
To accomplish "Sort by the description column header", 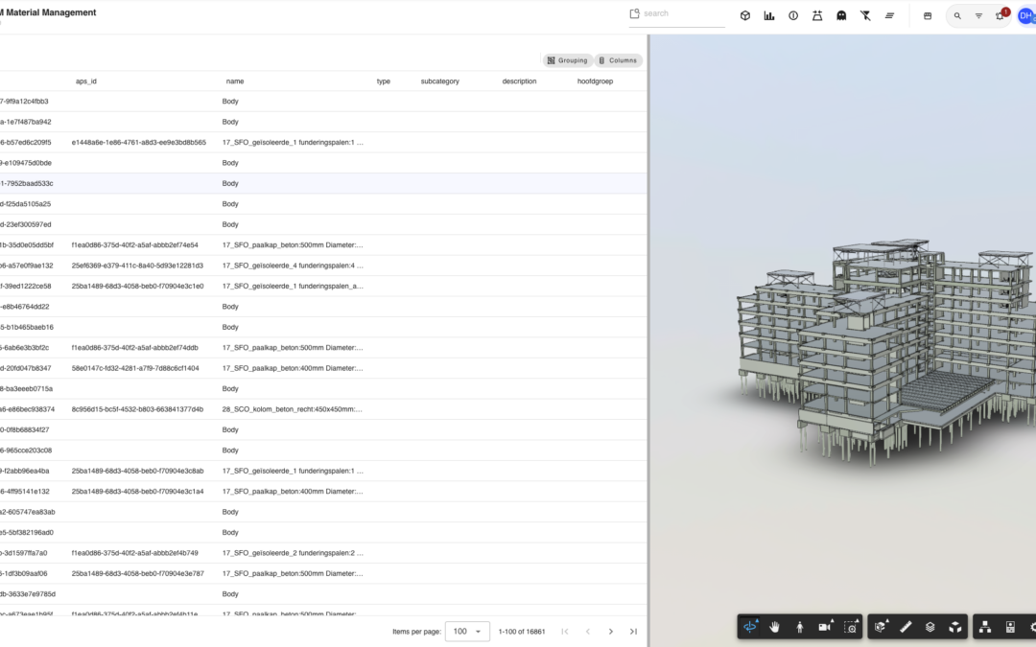I will (519, 81).
